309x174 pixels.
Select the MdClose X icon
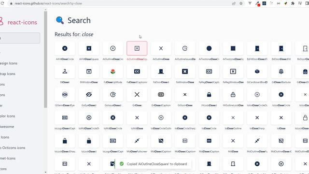233,141
